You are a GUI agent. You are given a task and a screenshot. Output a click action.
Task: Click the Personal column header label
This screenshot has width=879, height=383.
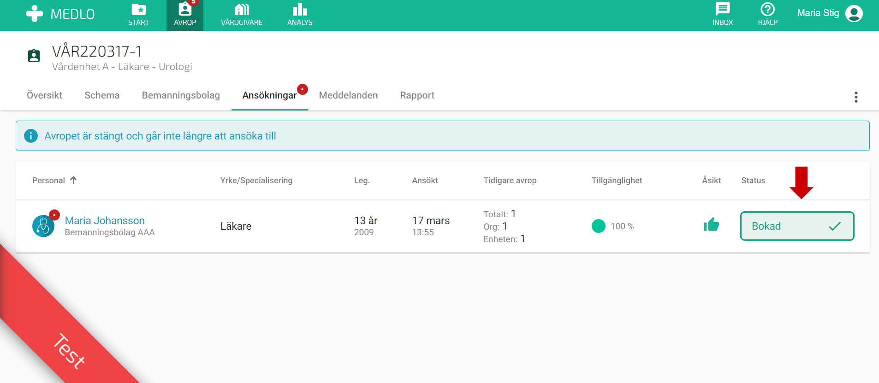coord(48,180)
